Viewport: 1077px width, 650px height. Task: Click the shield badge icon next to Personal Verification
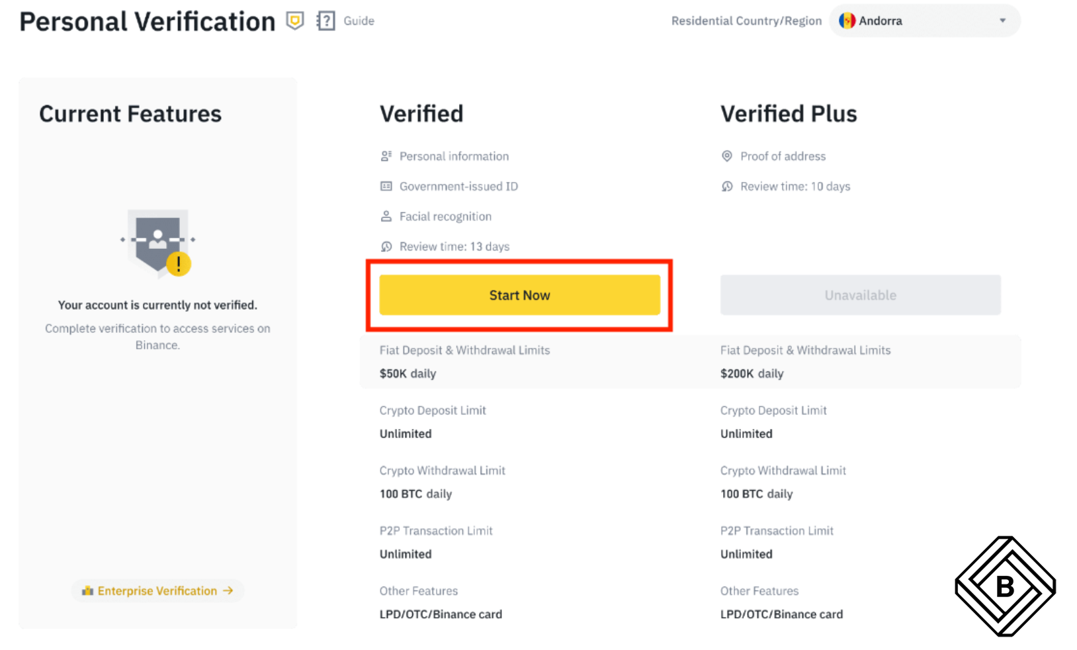click(x=295, y=21)
